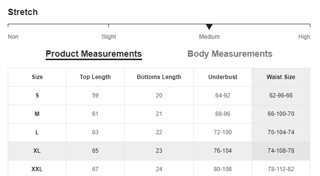The height and width of the screenshot is (176, 320).
Task: Click the High stretch label
Action: point(304,37)
